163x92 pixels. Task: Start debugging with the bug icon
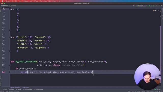(x=149, y=6)
